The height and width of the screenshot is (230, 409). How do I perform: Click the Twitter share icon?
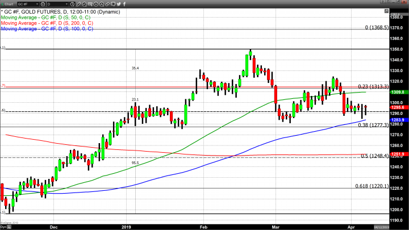(x=118, y=4)
